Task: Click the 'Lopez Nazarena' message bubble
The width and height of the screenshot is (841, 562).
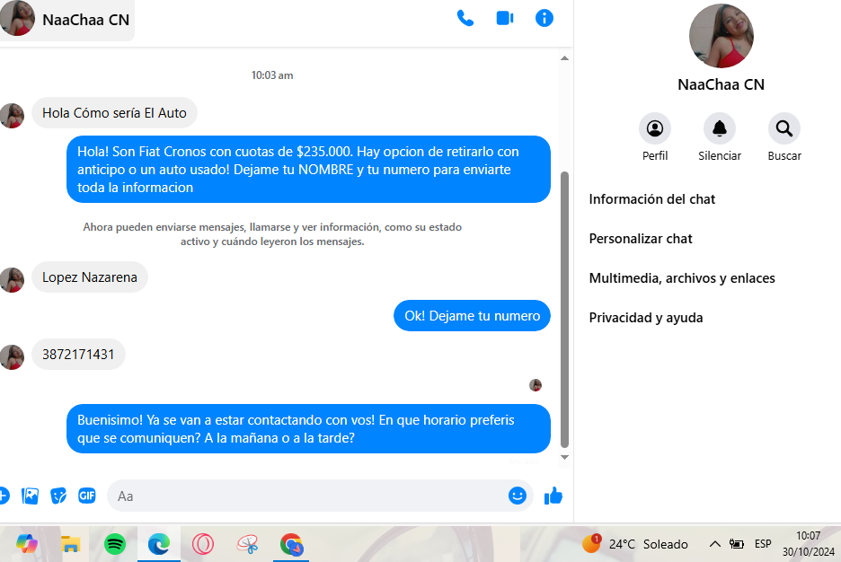Action: click(90, 277)
